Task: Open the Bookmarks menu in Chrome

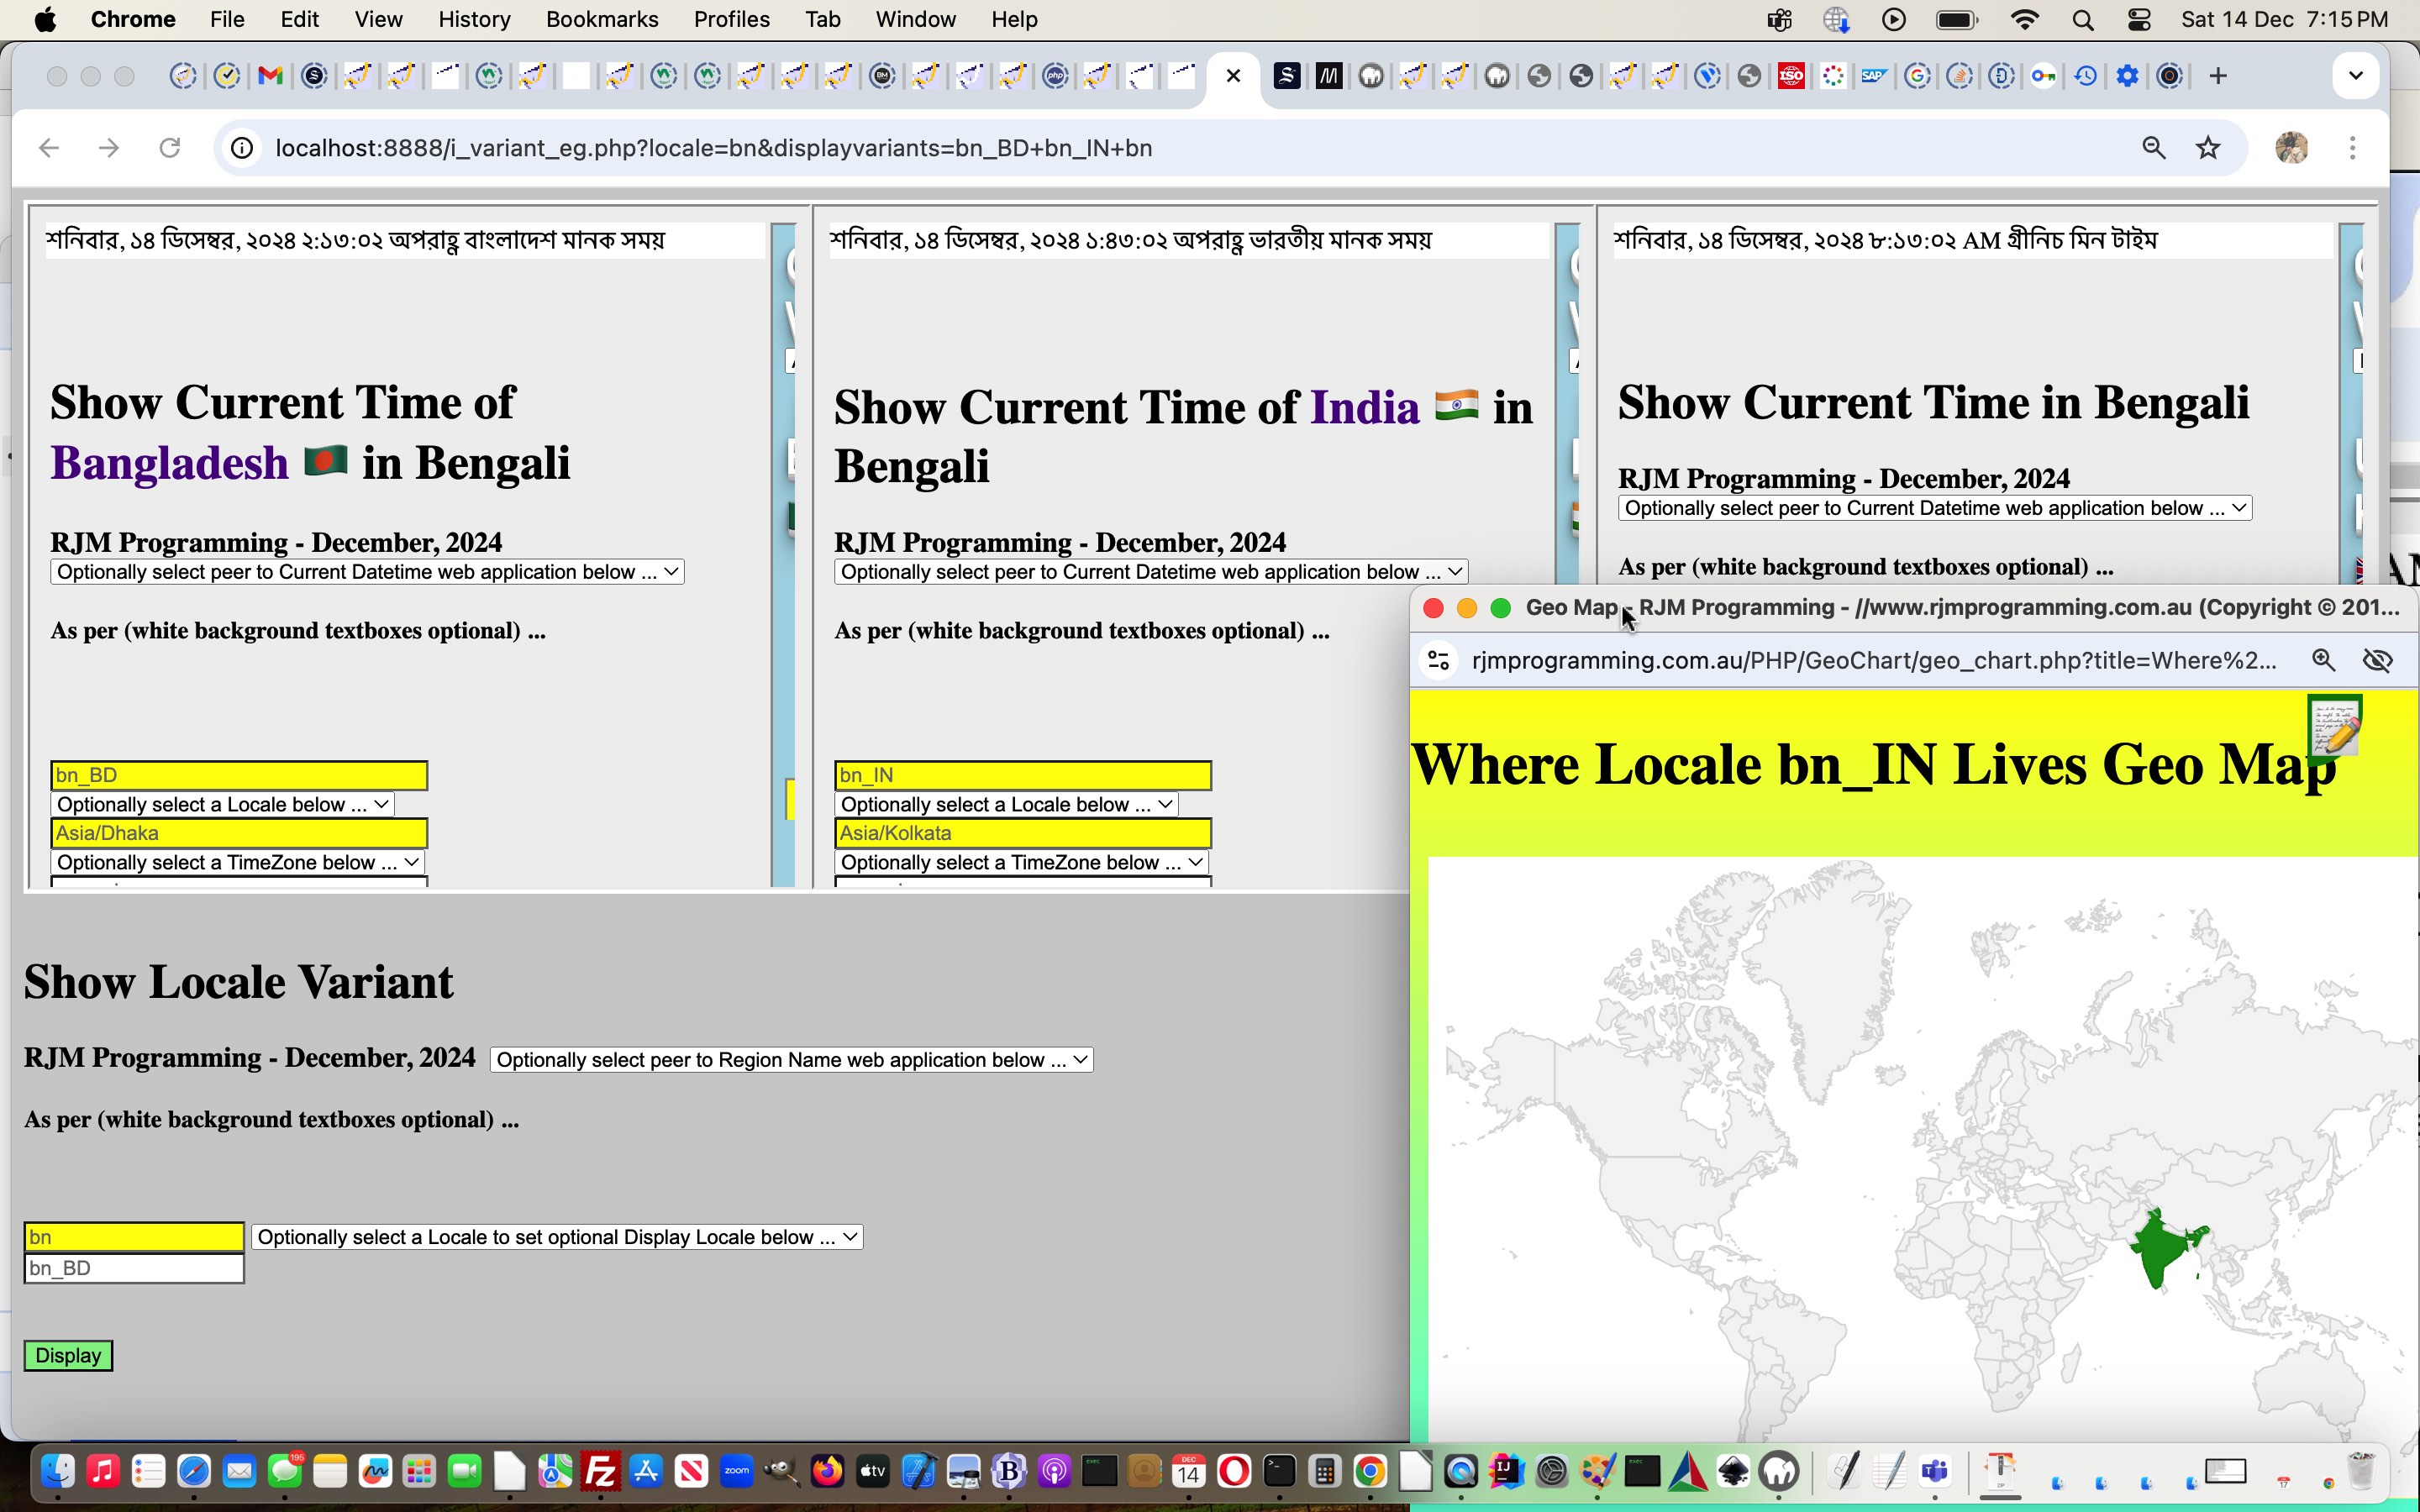Action: coord(599,19)
